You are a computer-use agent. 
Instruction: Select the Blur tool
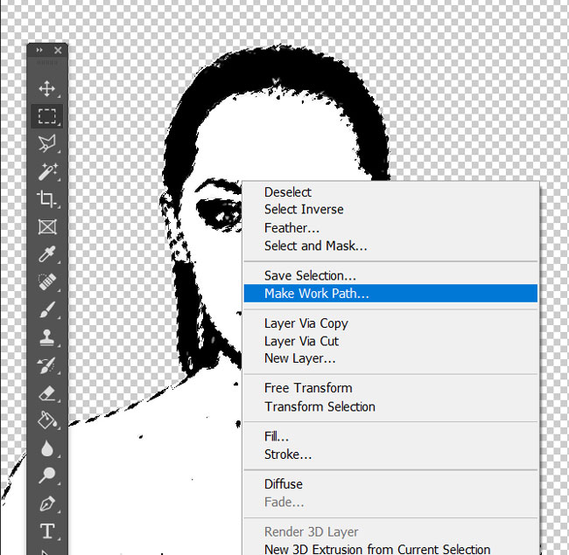tap(46, 448)
